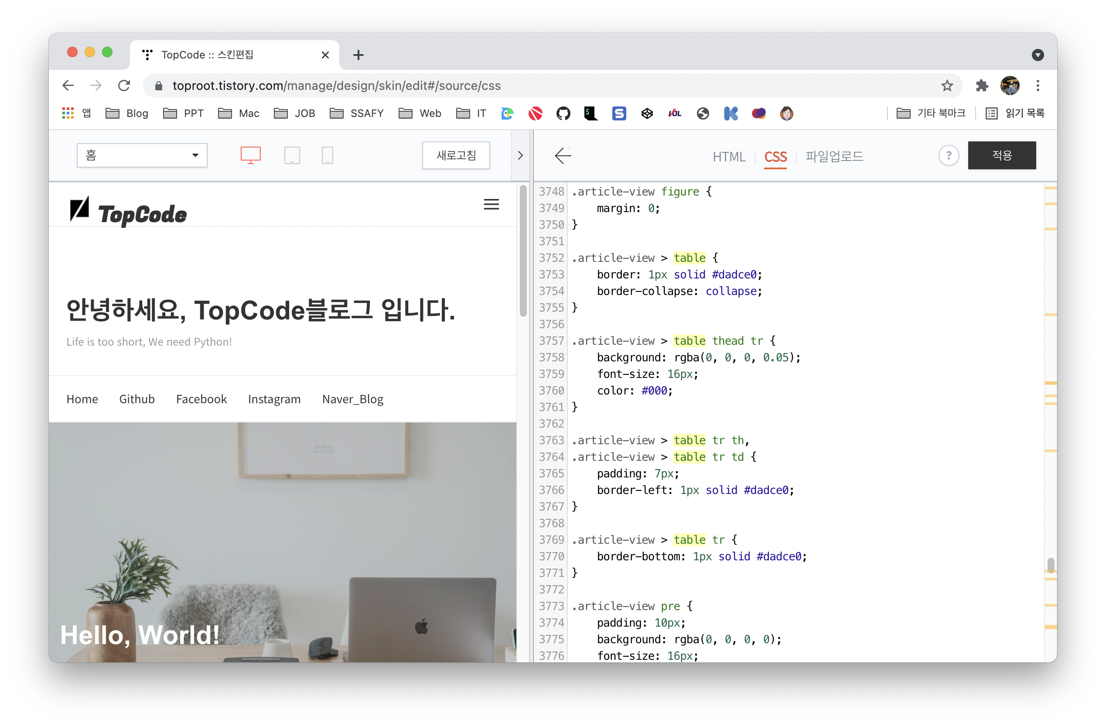
Task: Click the browser address bar URL
Action: [x=336, y=86]
